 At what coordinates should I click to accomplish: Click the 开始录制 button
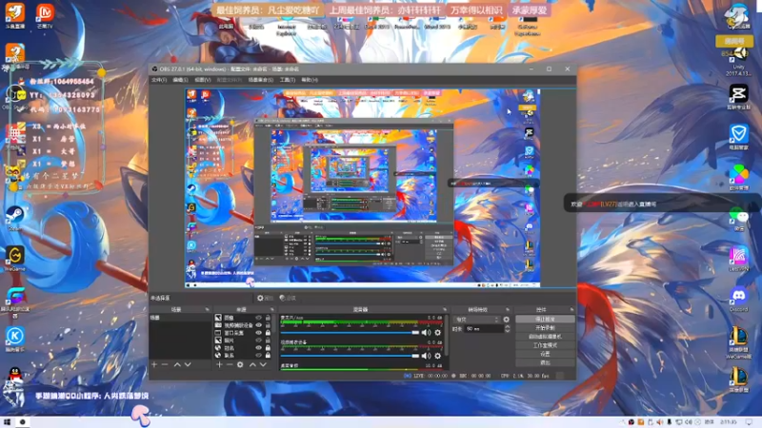coord(545,328)
